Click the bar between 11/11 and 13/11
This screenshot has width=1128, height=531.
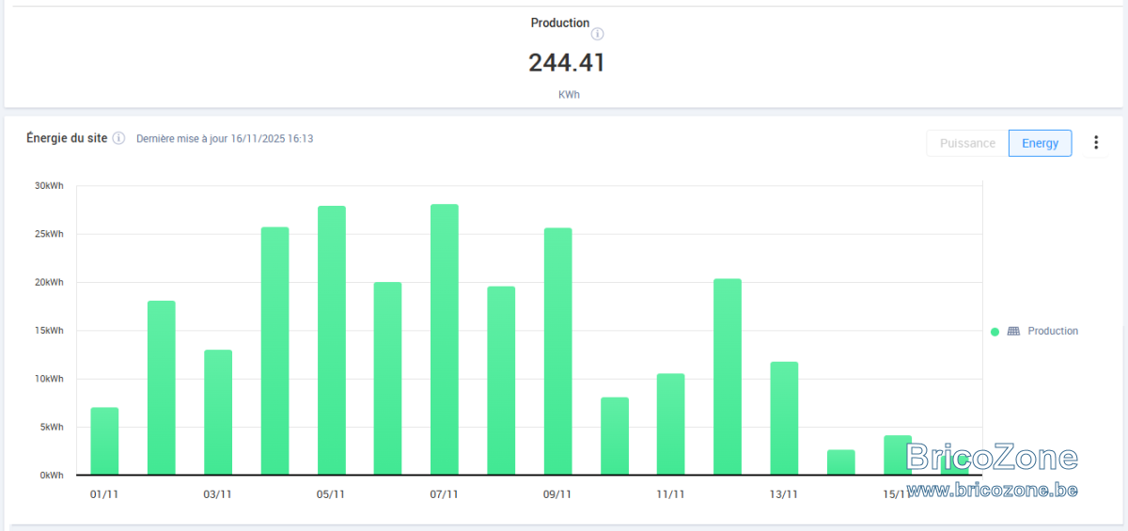point(728,377)
